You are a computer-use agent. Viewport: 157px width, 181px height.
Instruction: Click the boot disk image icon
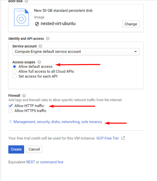22,17
